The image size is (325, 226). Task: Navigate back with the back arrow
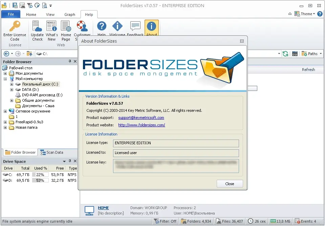point(6,54)
